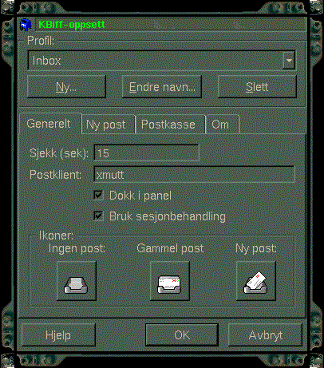Go to the Om tab

pos(222,125)
